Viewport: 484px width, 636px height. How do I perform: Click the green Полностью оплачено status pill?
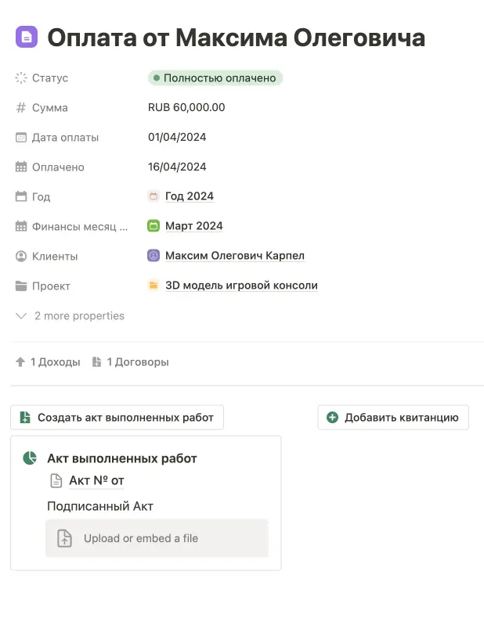click(x=215, y=77)
